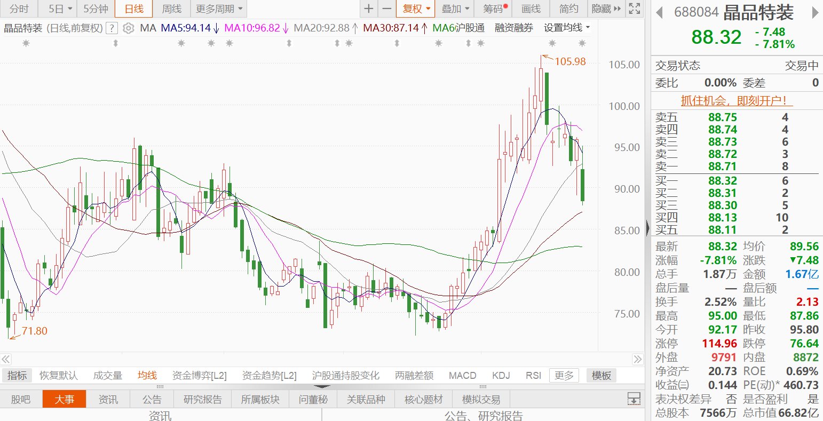Click the 抓住机会，即刻开户！ link
823x421 pixels.
point(737,101)
